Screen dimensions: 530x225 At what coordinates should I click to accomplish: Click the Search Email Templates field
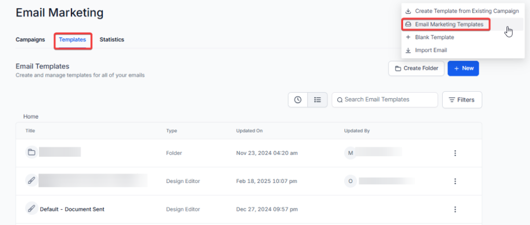point(386,100)
